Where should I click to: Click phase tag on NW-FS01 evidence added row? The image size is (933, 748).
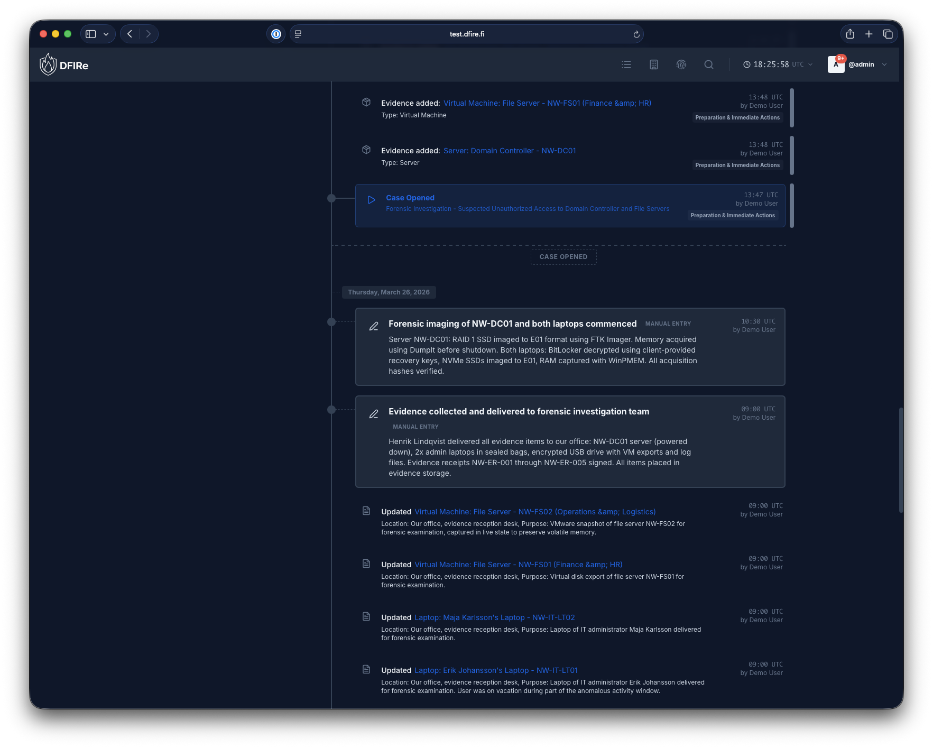tap(737, 118)
